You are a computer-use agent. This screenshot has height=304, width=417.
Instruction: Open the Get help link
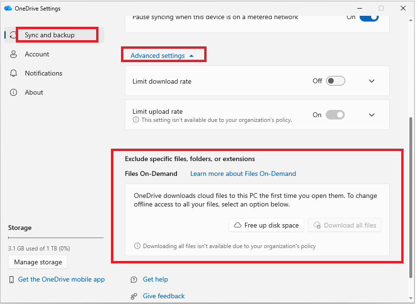click(155, 279)
